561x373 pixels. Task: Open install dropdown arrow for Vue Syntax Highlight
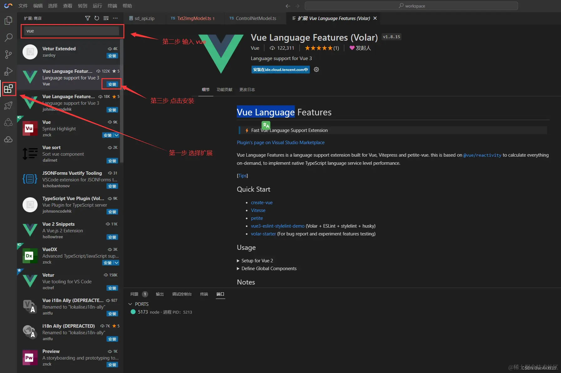pos(117,135)
